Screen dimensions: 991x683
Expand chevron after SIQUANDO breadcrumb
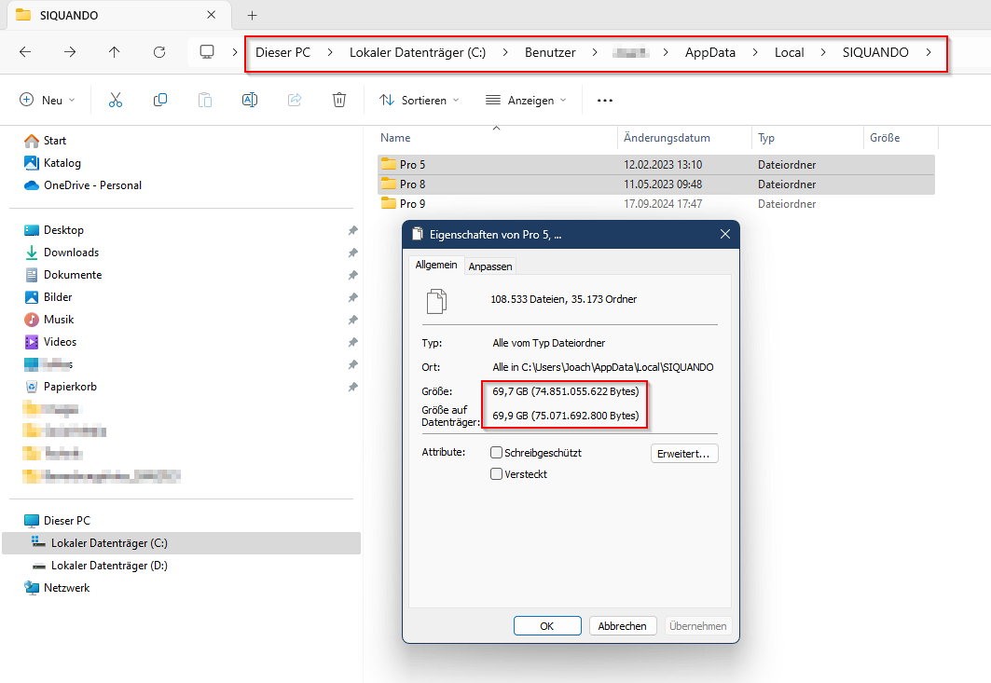929,52
